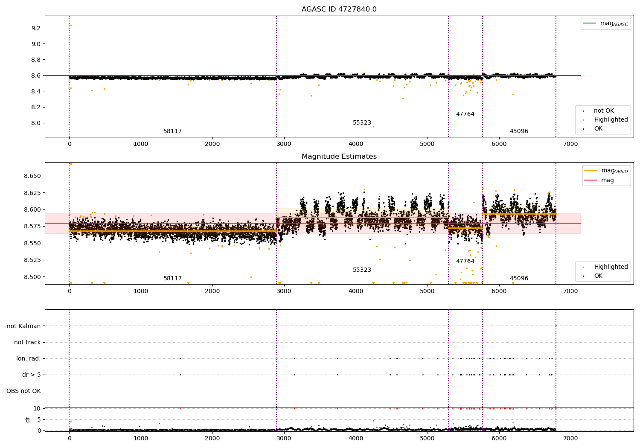The width and height of the screenshot is (640, 448).
Task: Click the green mag AGASC legend line
Action: tap(590, 23)
